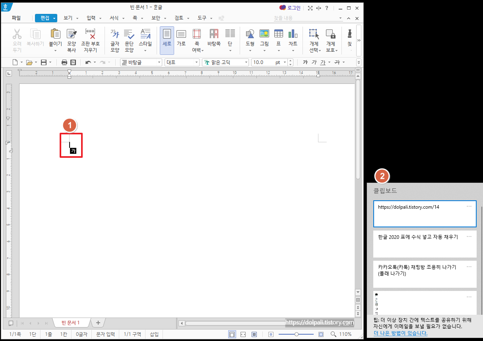The image size is (483, 341).
Task: Toggle the 삽입 insert mode in status bar
Action: pos(154,334)
